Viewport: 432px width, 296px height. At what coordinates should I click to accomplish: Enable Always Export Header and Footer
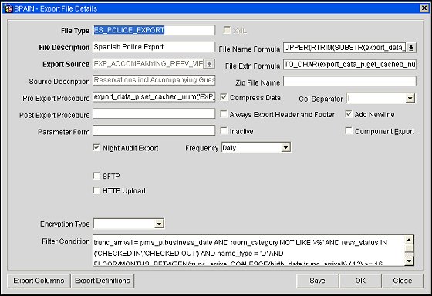(224, 114)
